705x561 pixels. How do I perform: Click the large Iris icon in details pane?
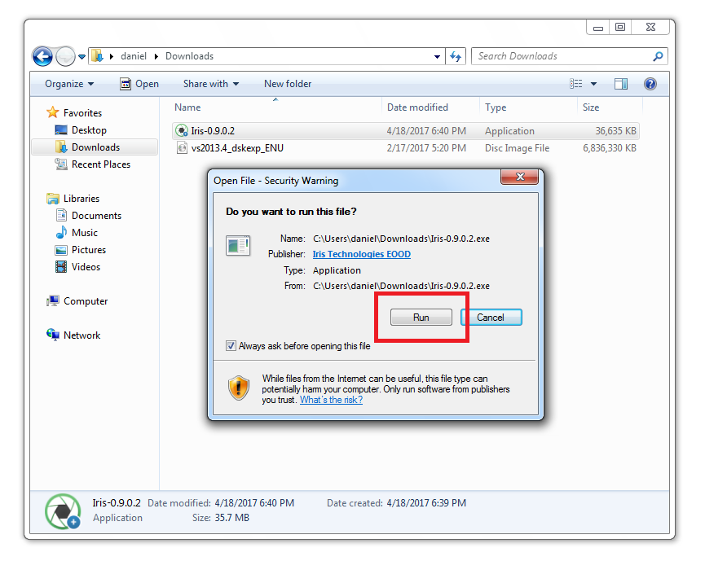coord(63,511)
